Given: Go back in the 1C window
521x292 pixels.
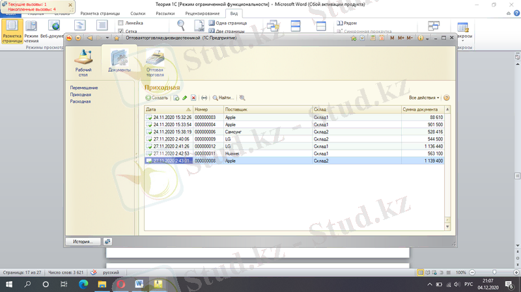Looking at the screenshot, I should (x=89, y=38).
